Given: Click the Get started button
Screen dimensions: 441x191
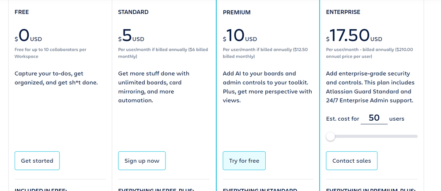Looking at the screenshot, I should [37, 160].
